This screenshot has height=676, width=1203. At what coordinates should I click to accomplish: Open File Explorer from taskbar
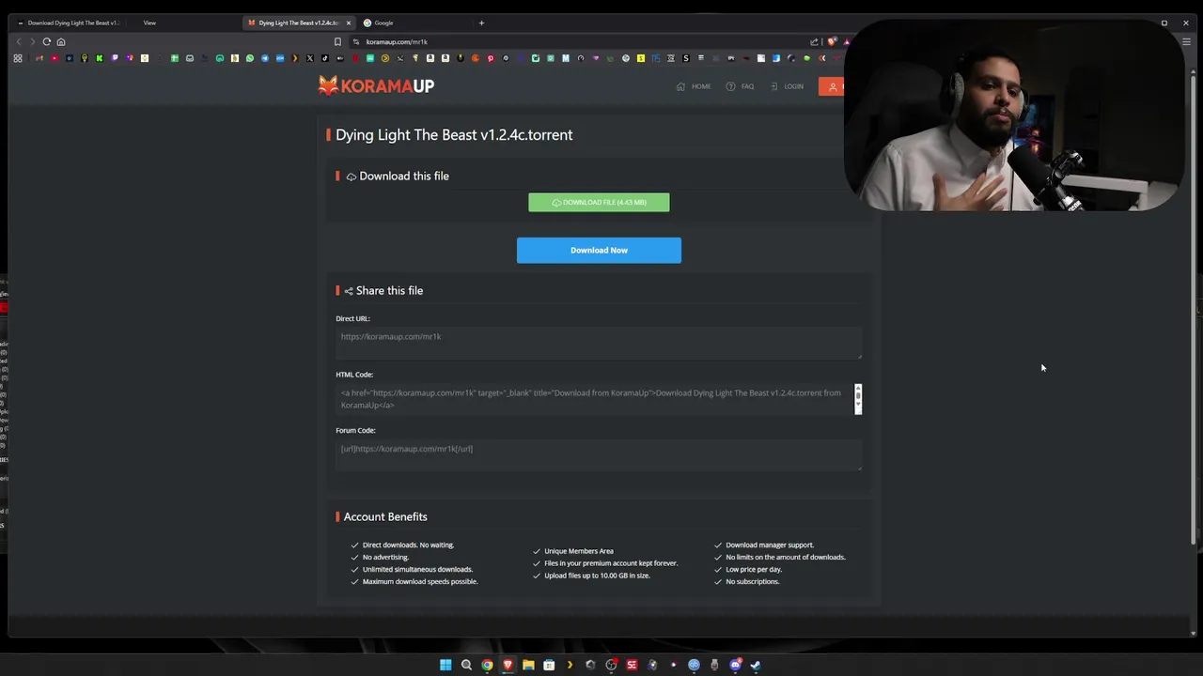[528, 665]
